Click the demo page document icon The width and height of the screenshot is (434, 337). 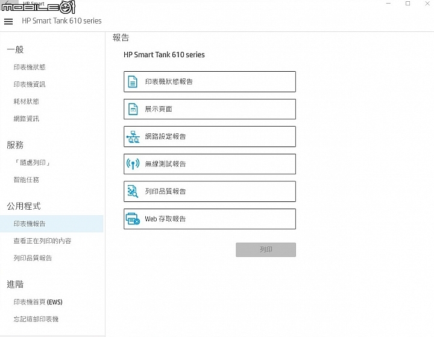coord(133,109)
